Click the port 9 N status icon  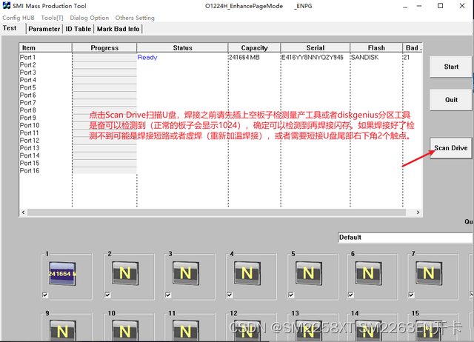pos(62,331)
